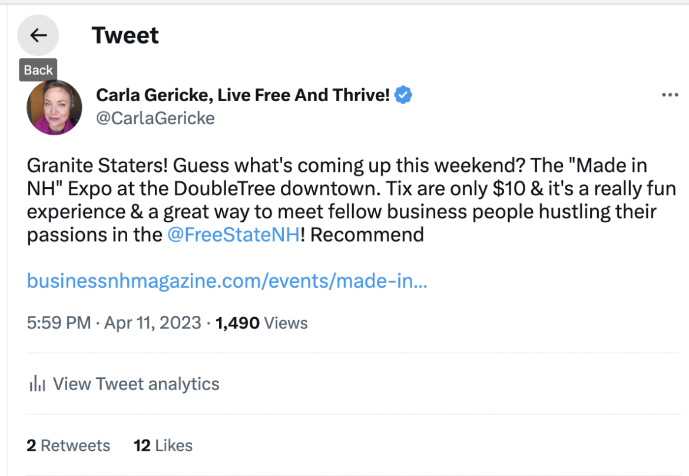This screenshot has height=476, width=689.
Task: Click the blue verified checkmark badge
Action: click(x=403, y=95)
